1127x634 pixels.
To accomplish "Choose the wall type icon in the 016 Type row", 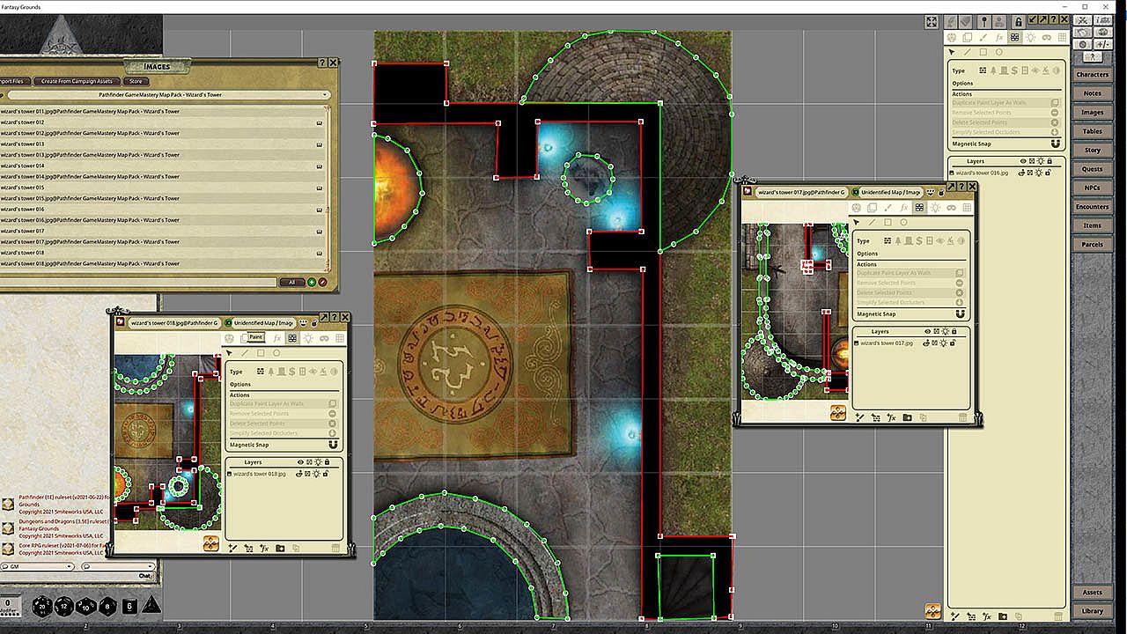I will (x=983, y=70).
